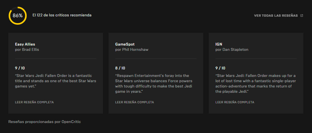Click the Easy Allies 9 / 10 score
The width and height of the screenshot is (312, 133).
point(20,68)
